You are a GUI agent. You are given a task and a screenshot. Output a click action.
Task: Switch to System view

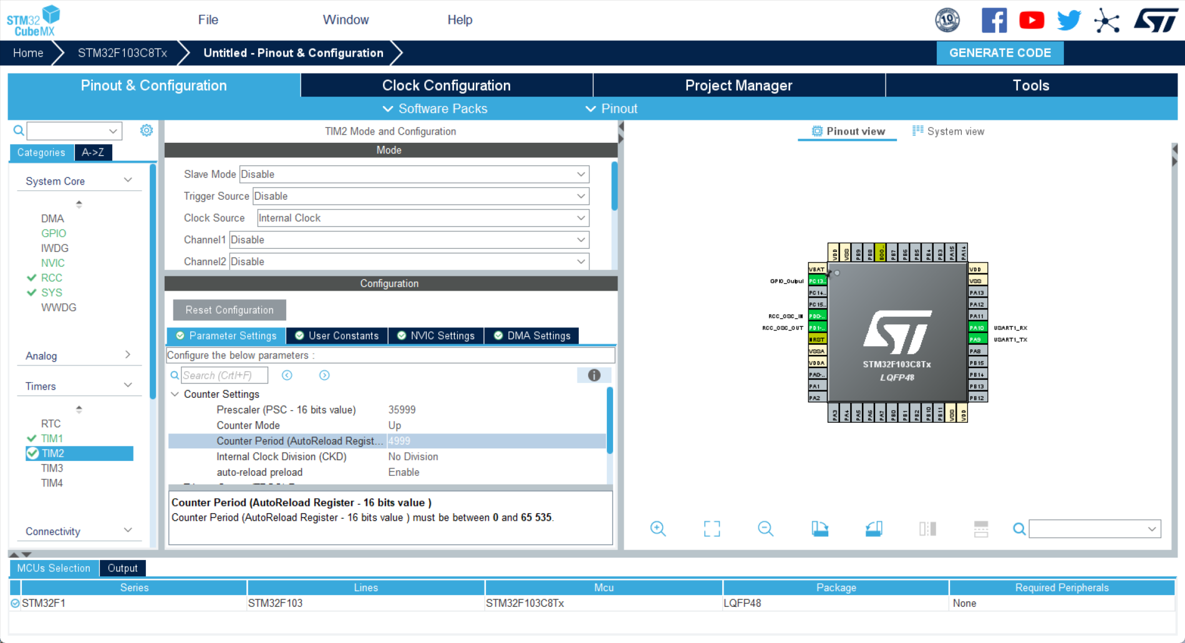click(x=949, y=131)
